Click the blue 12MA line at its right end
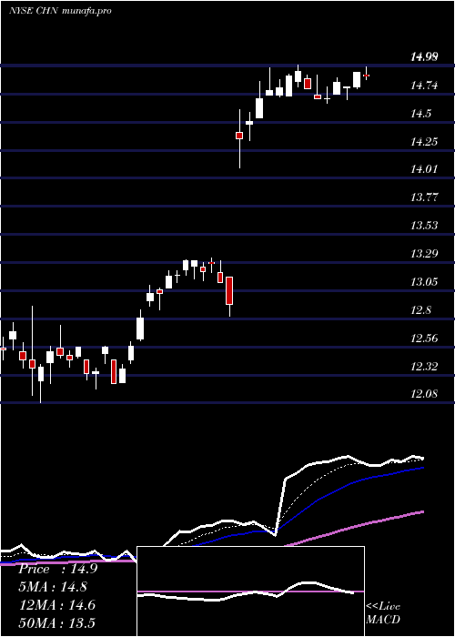Viewport: 455px width, 637px height. click(421, 468)
